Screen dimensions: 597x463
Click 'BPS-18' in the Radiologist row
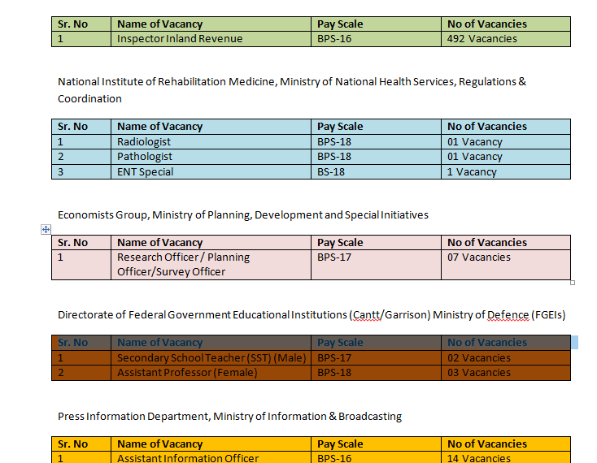376,142
